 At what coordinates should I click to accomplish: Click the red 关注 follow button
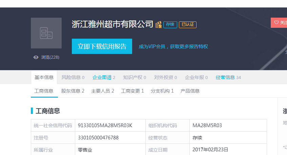[x=279, y=23]
